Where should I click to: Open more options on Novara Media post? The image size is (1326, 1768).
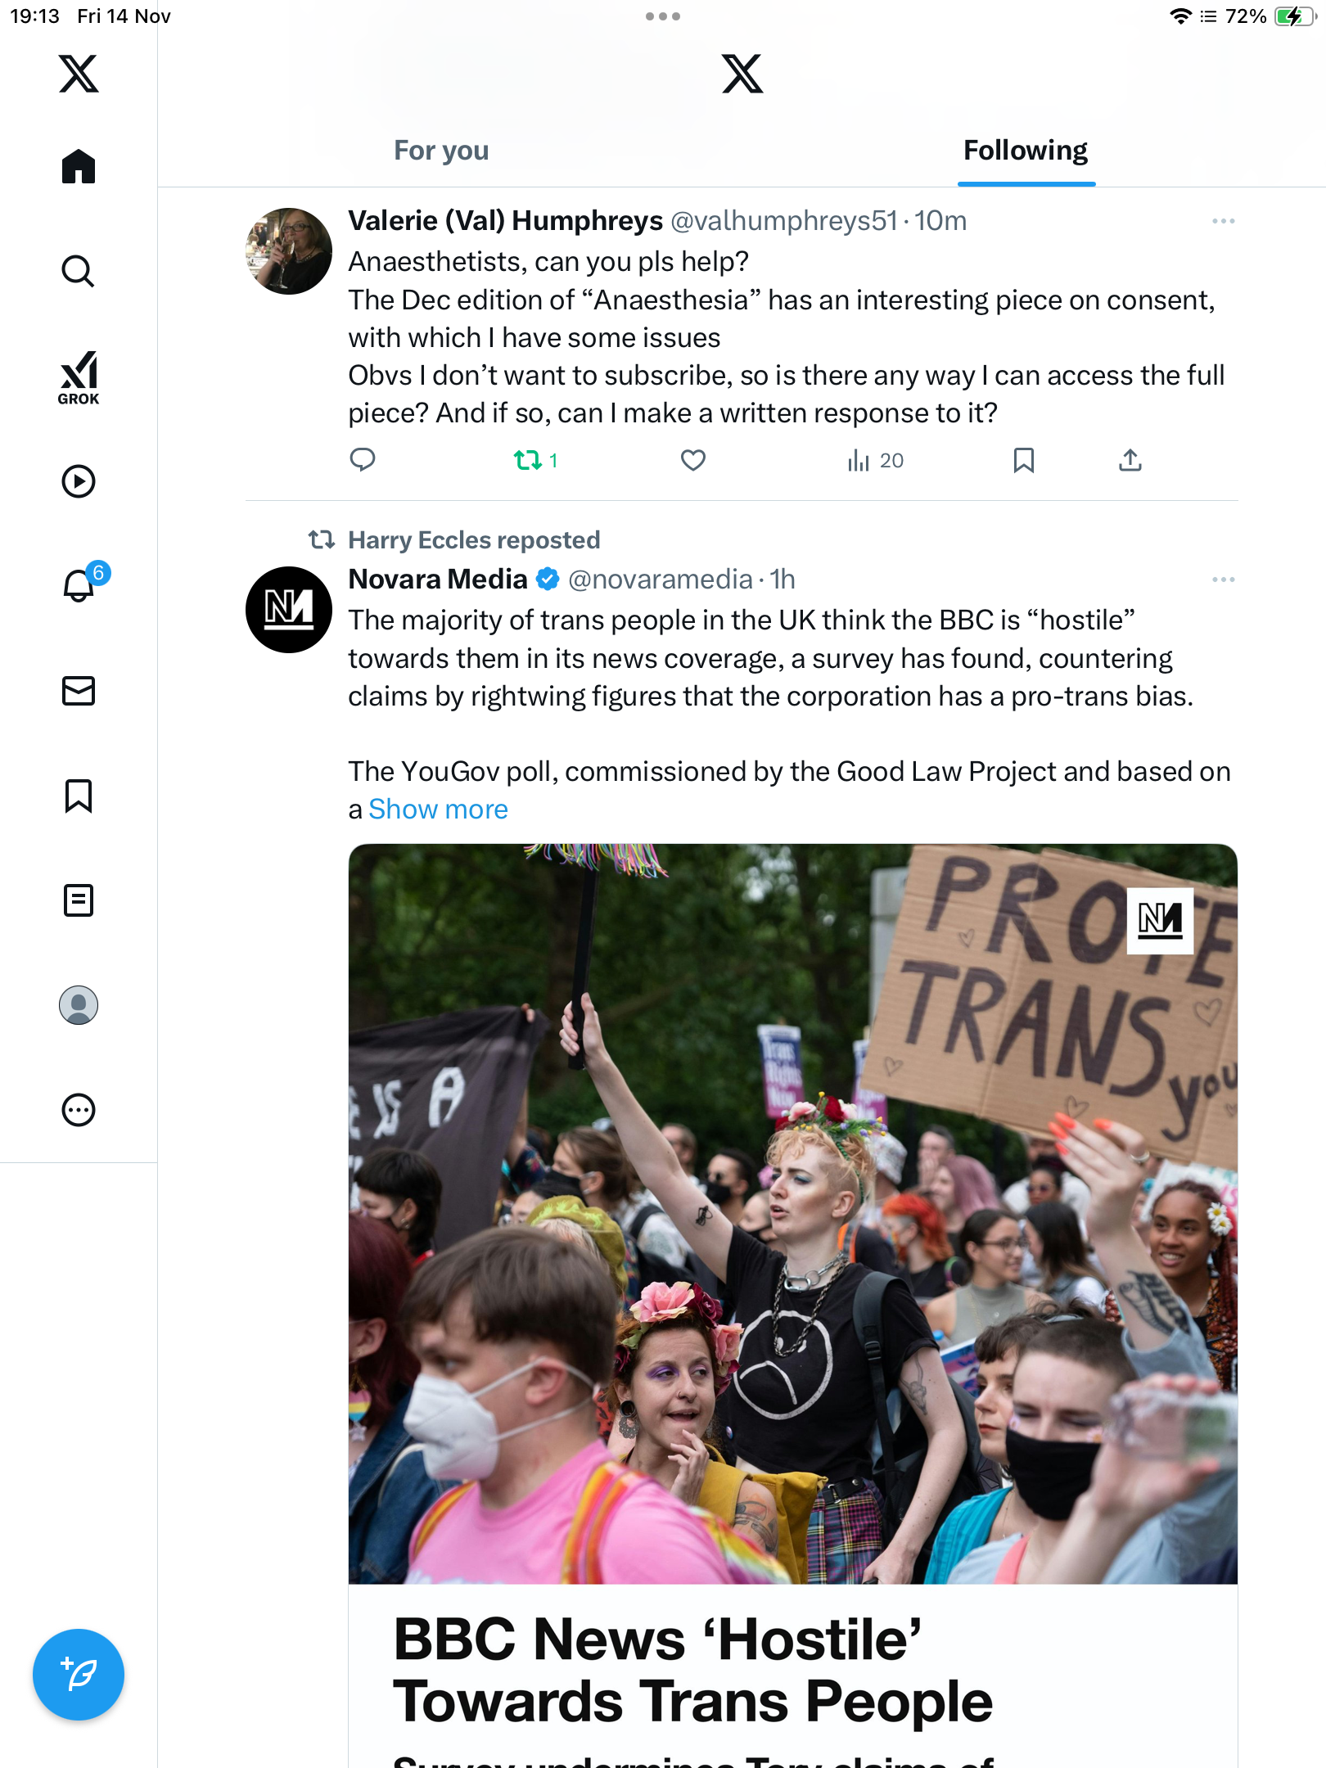[x=1223, y=580]
